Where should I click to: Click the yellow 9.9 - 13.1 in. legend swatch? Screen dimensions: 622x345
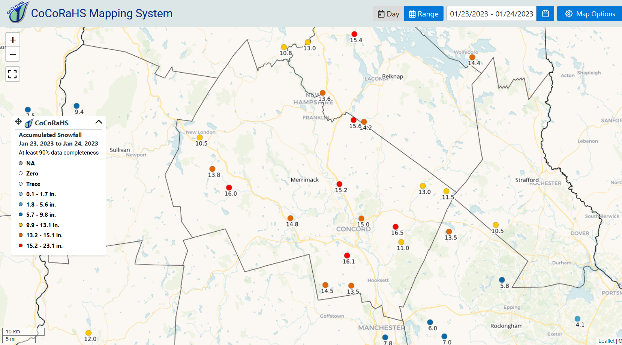21,225
